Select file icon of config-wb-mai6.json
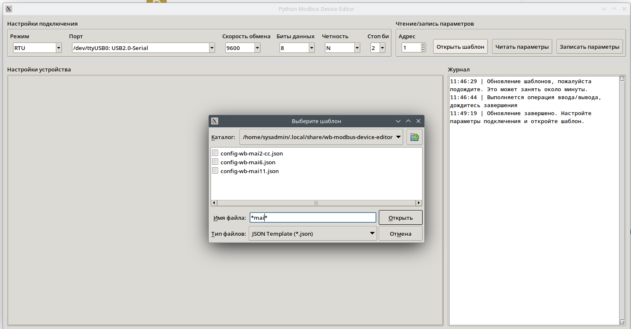This screenshot has height=329, width=631. (215, 162)
